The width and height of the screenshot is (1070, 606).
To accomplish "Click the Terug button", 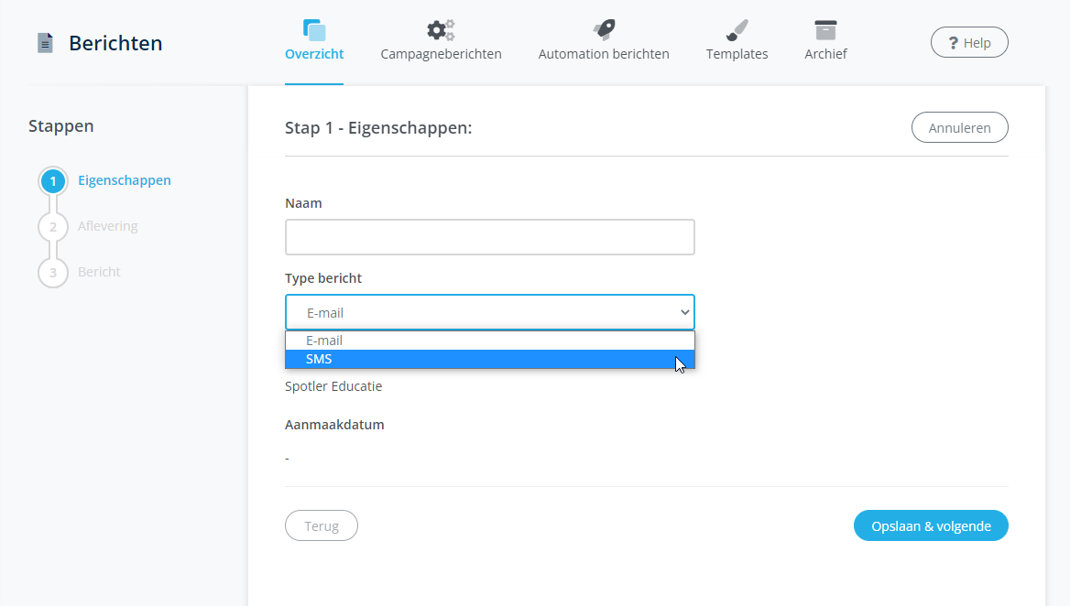I will (x=321, y=525).
